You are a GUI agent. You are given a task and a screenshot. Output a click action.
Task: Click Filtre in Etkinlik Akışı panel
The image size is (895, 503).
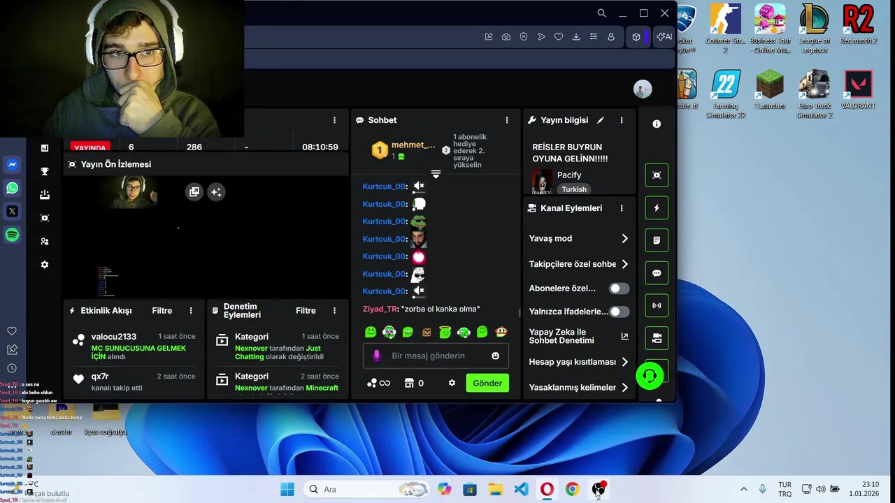tap(162, 311)
